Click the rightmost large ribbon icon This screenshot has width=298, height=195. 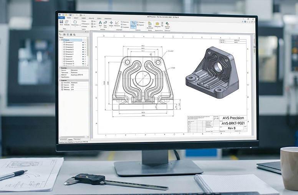tap(167, 24)
